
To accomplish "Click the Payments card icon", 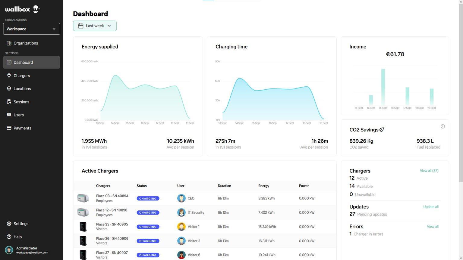I will coord(9,128).
